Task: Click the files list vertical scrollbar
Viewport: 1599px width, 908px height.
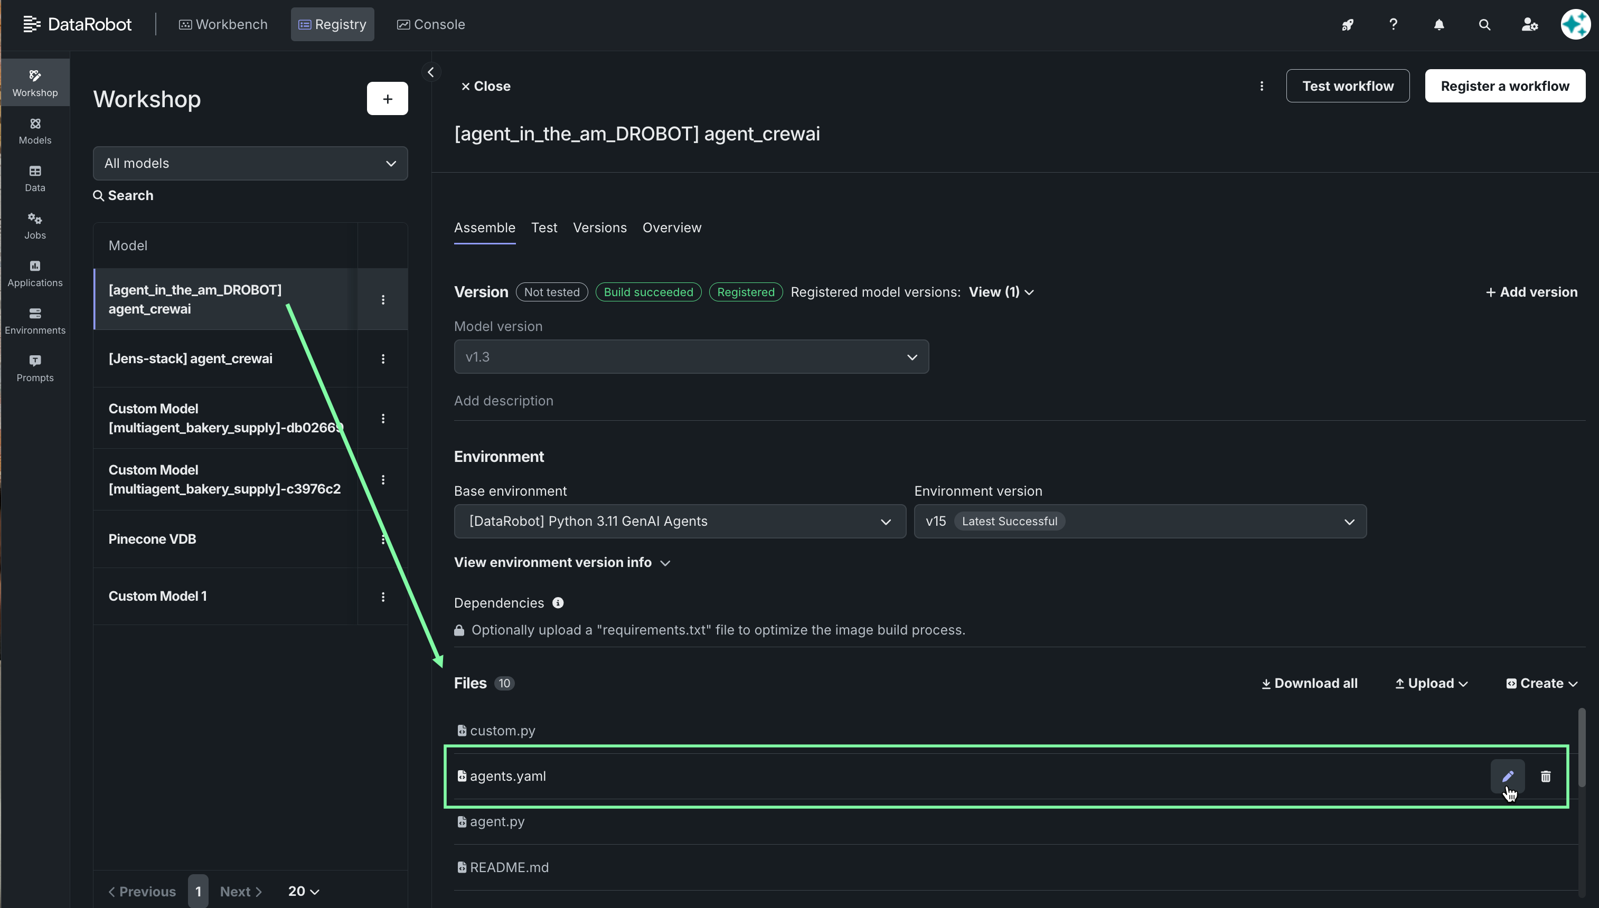Action: coord(1581,747)
